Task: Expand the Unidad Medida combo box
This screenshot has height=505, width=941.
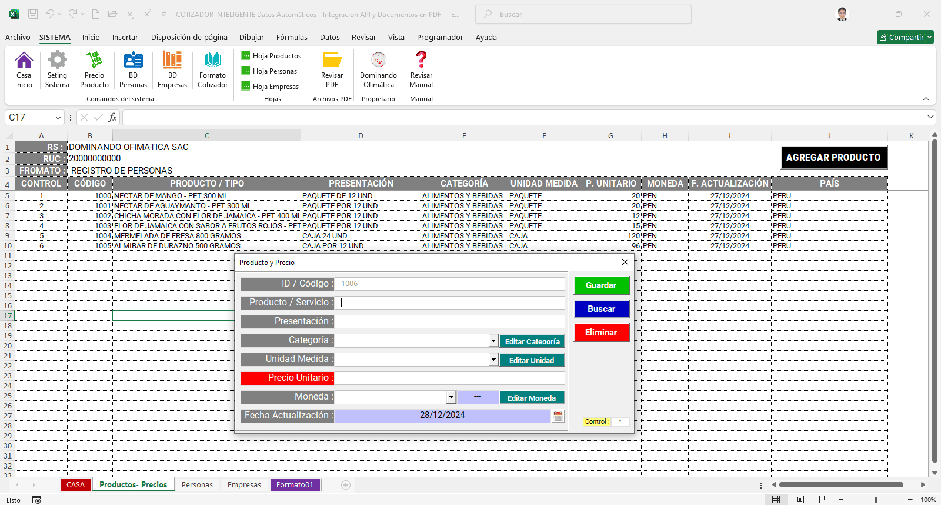Action: (x=493, y=360)
